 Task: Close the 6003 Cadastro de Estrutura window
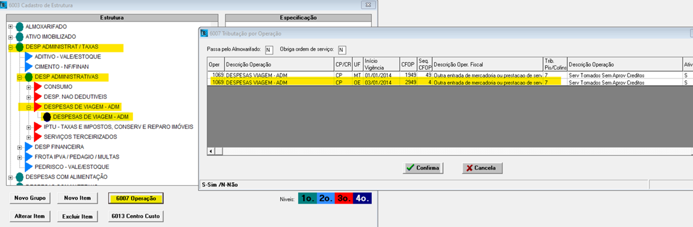[x=368, y=5]
